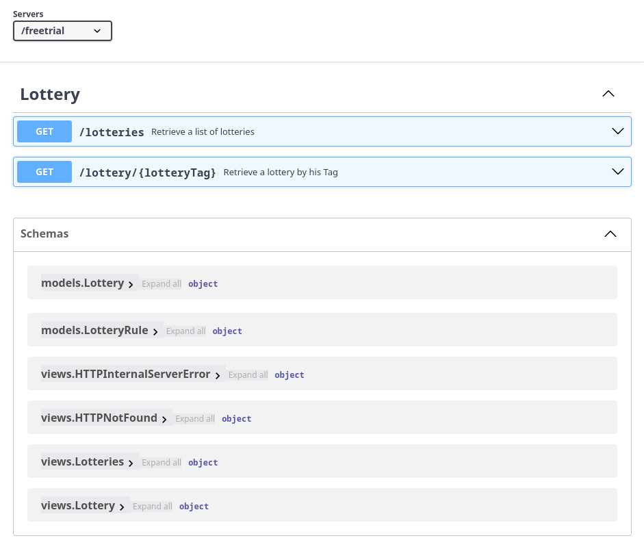Click Expand all for views.HTTPNotFound

pos(195,419)
